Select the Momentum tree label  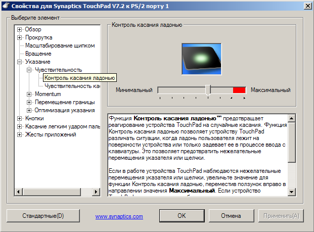(48, 94)
